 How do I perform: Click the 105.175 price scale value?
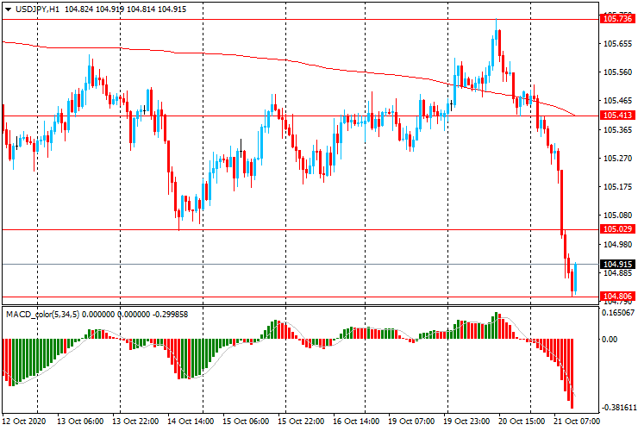(x=617, y=187)
